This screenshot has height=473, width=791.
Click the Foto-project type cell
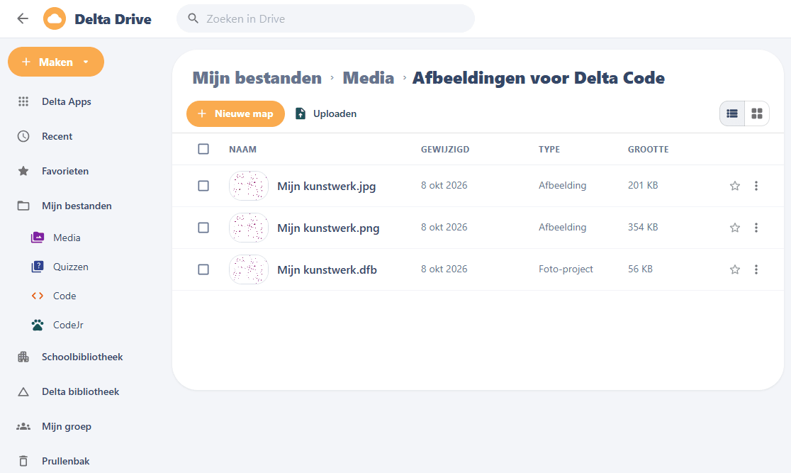[566, 269]
